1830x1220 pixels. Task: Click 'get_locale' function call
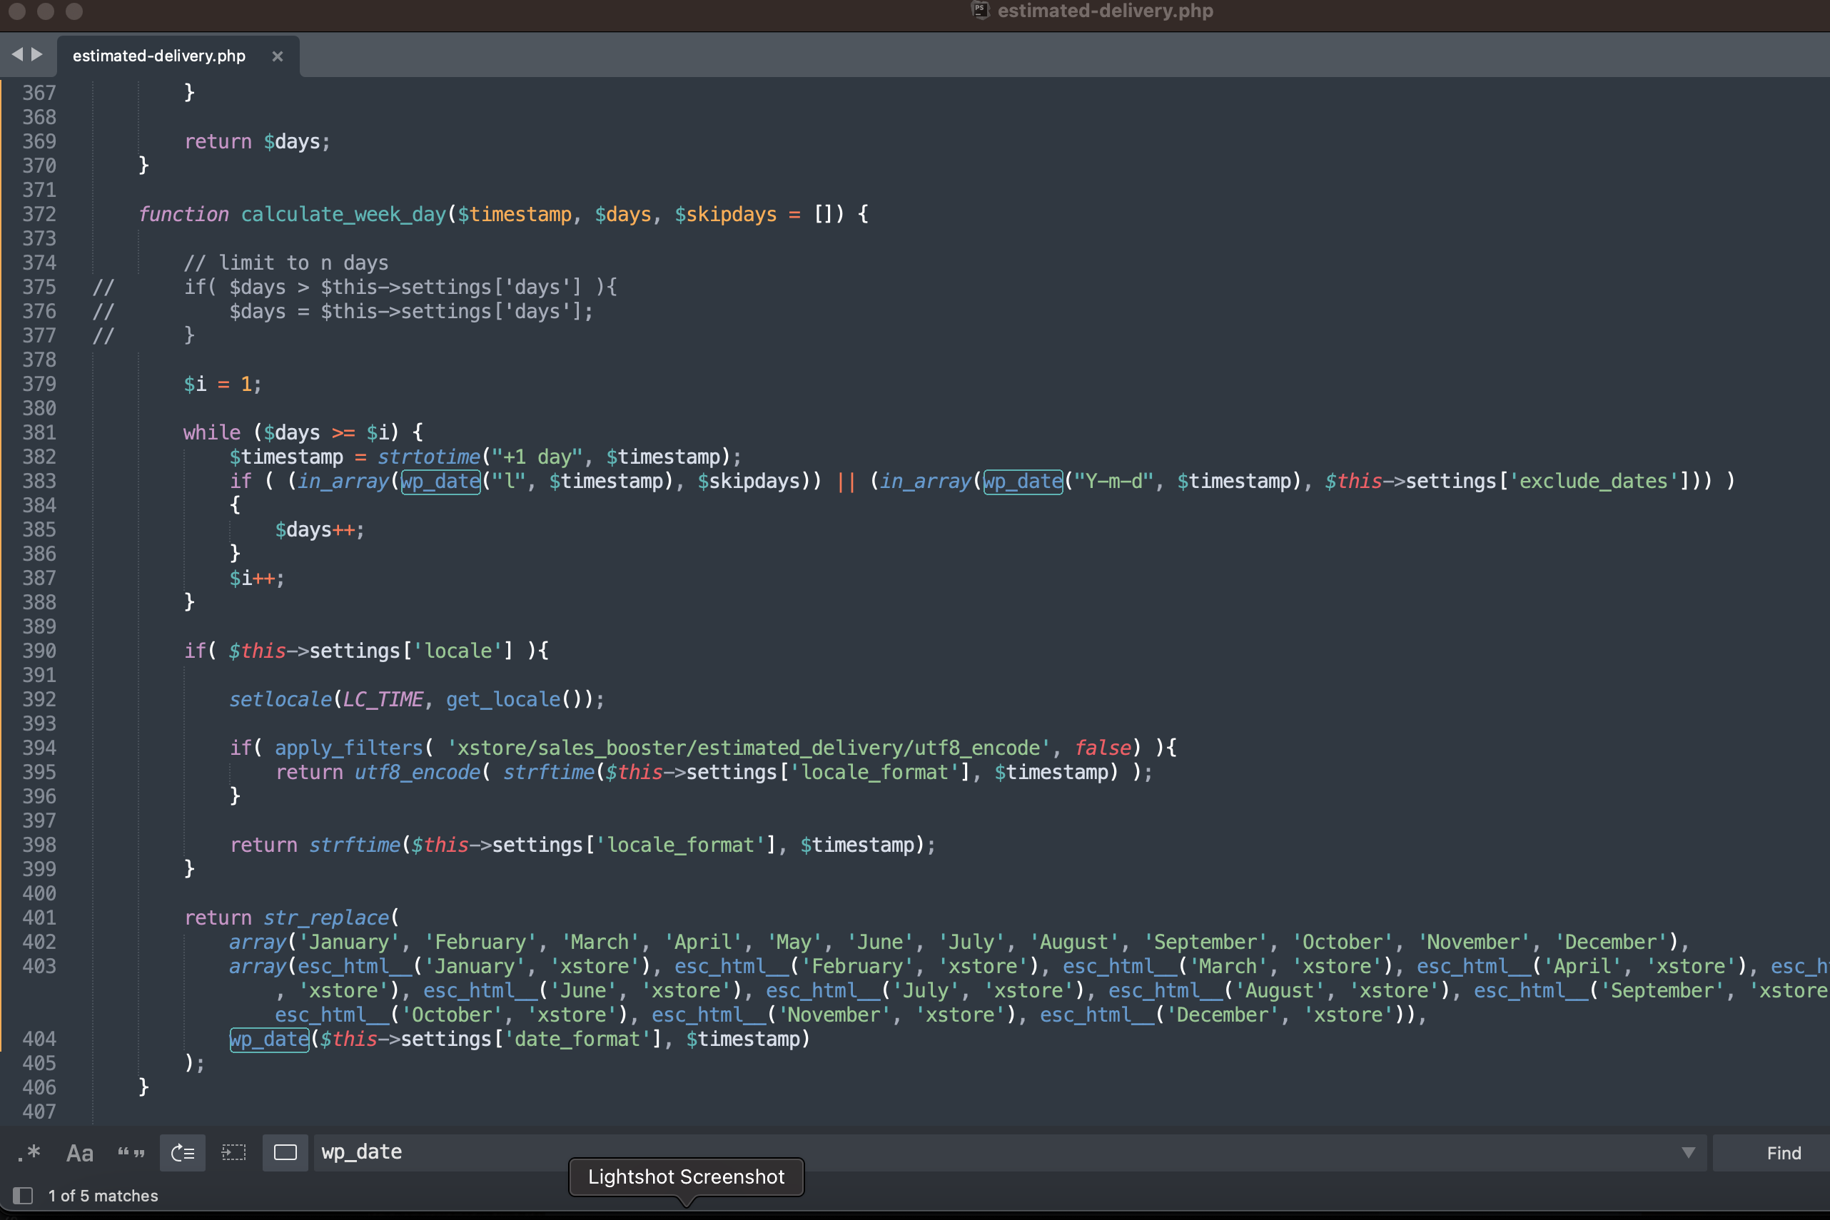pos(503,699)
